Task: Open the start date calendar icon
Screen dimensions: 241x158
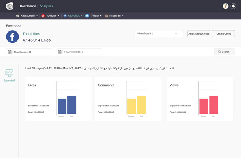Action: click(10, 52)
